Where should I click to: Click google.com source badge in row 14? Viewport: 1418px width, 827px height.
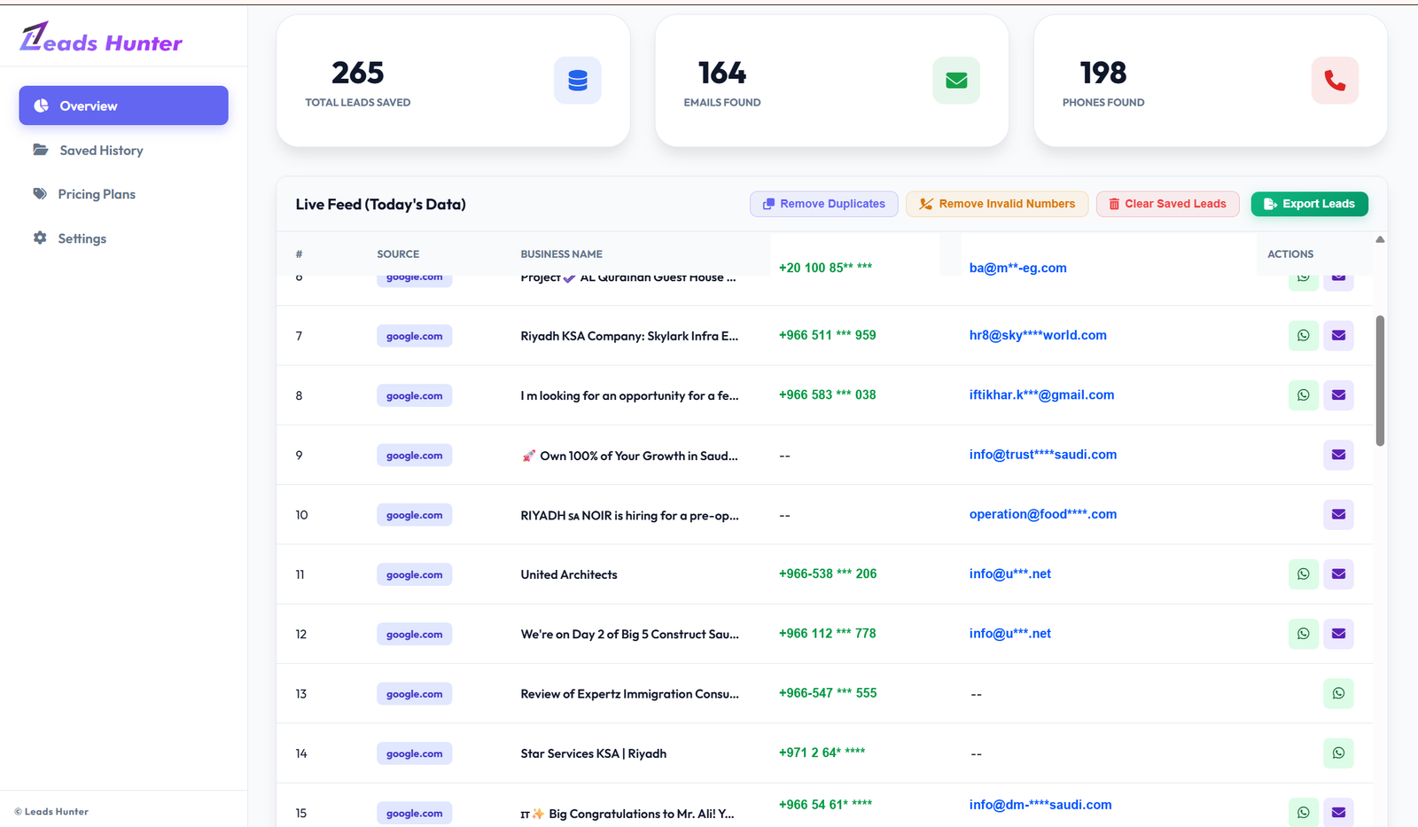[x=414, y=753]
